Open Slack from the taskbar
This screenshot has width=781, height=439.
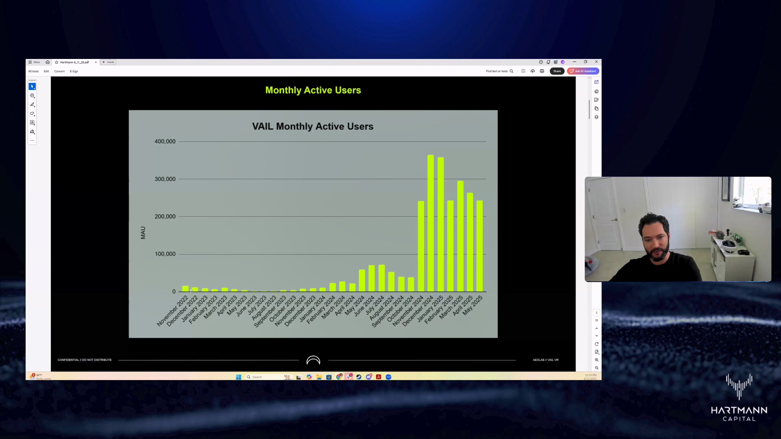[349, 377]
